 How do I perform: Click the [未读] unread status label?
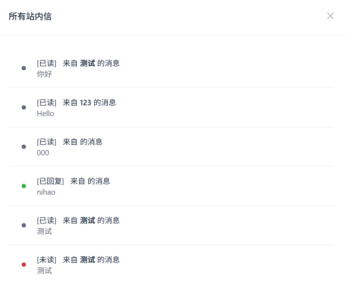pos(46,260)
